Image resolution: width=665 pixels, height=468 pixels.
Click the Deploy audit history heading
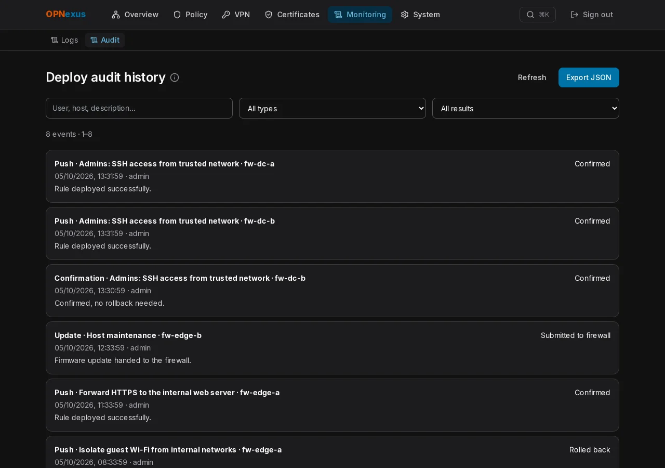point(105,77)
